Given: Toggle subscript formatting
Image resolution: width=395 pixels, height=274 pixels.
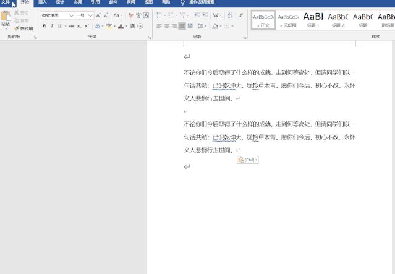Looking at the screenshot, I should point(79,26).
